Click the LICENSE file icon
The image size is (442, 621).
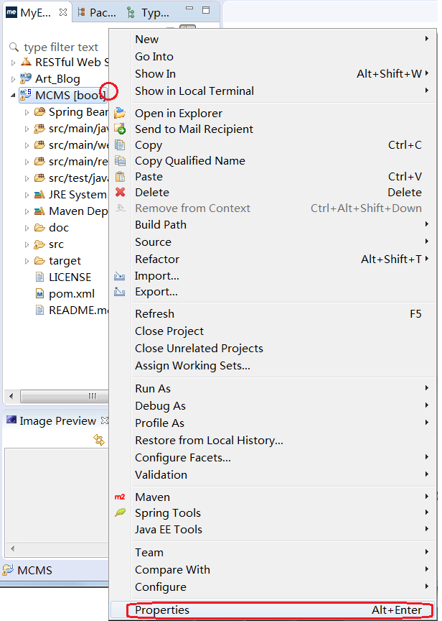pyautogui.click(x=39, y=277)
